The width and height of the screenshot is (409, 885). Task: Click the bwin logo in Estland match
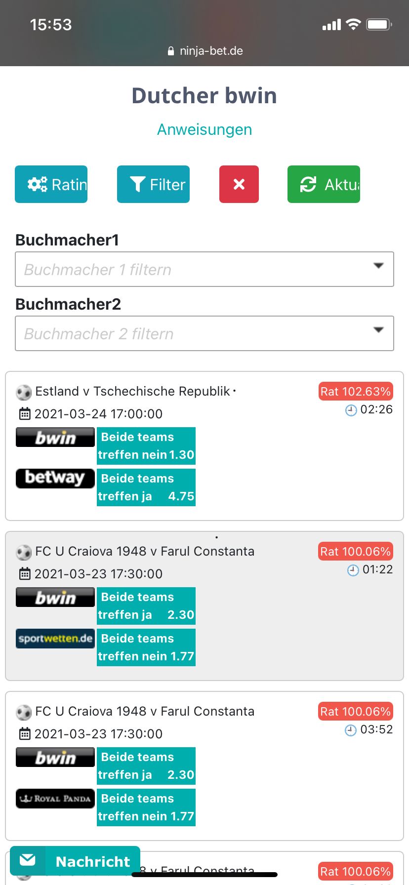55,437
